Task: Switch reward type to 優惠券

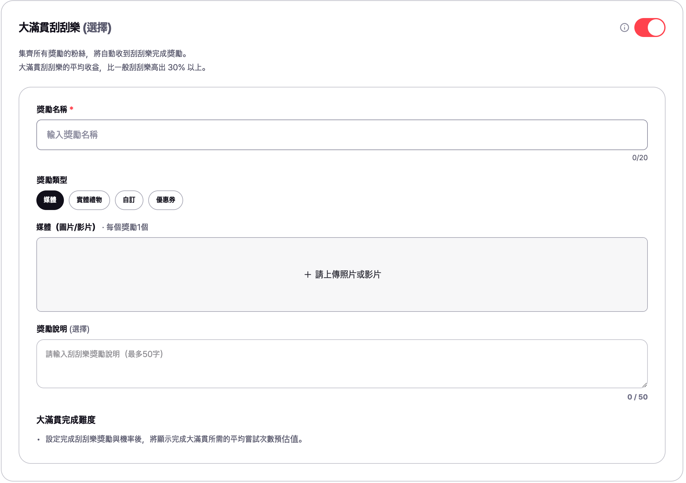Action: [x=166, y=200]
